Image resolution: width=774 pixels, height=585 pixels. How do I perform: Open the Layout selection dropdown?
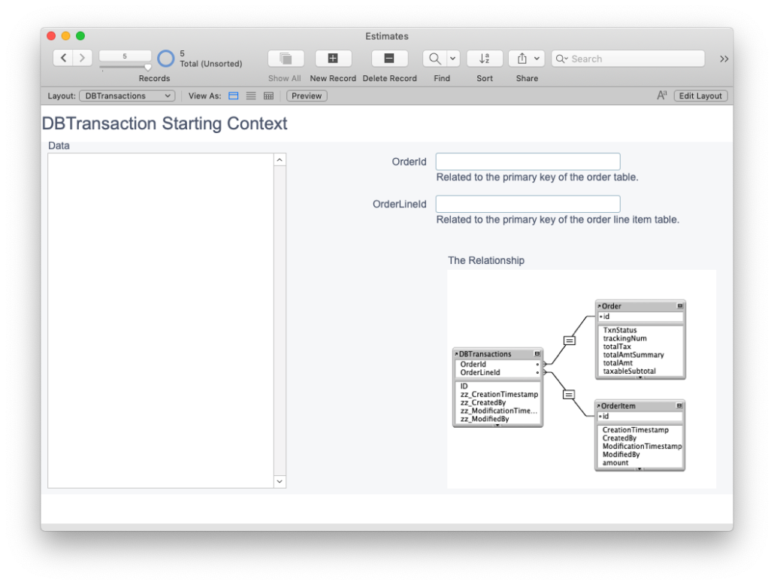126,95
